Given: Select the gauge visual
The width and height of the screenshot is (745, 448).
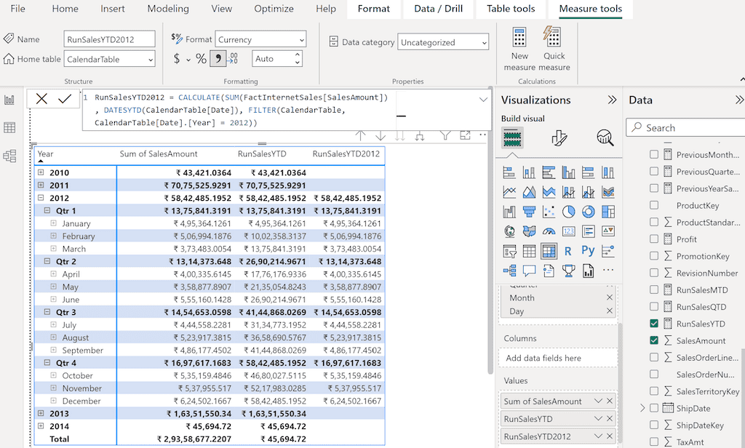Looking at the screenshot, I should [550, 231].
